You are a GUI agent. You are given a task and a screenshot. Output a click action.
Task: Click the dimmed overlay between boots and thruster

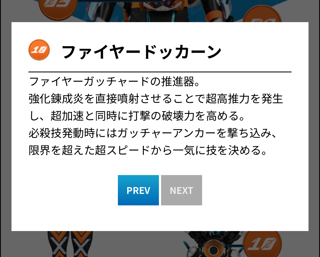click(139, 244)
